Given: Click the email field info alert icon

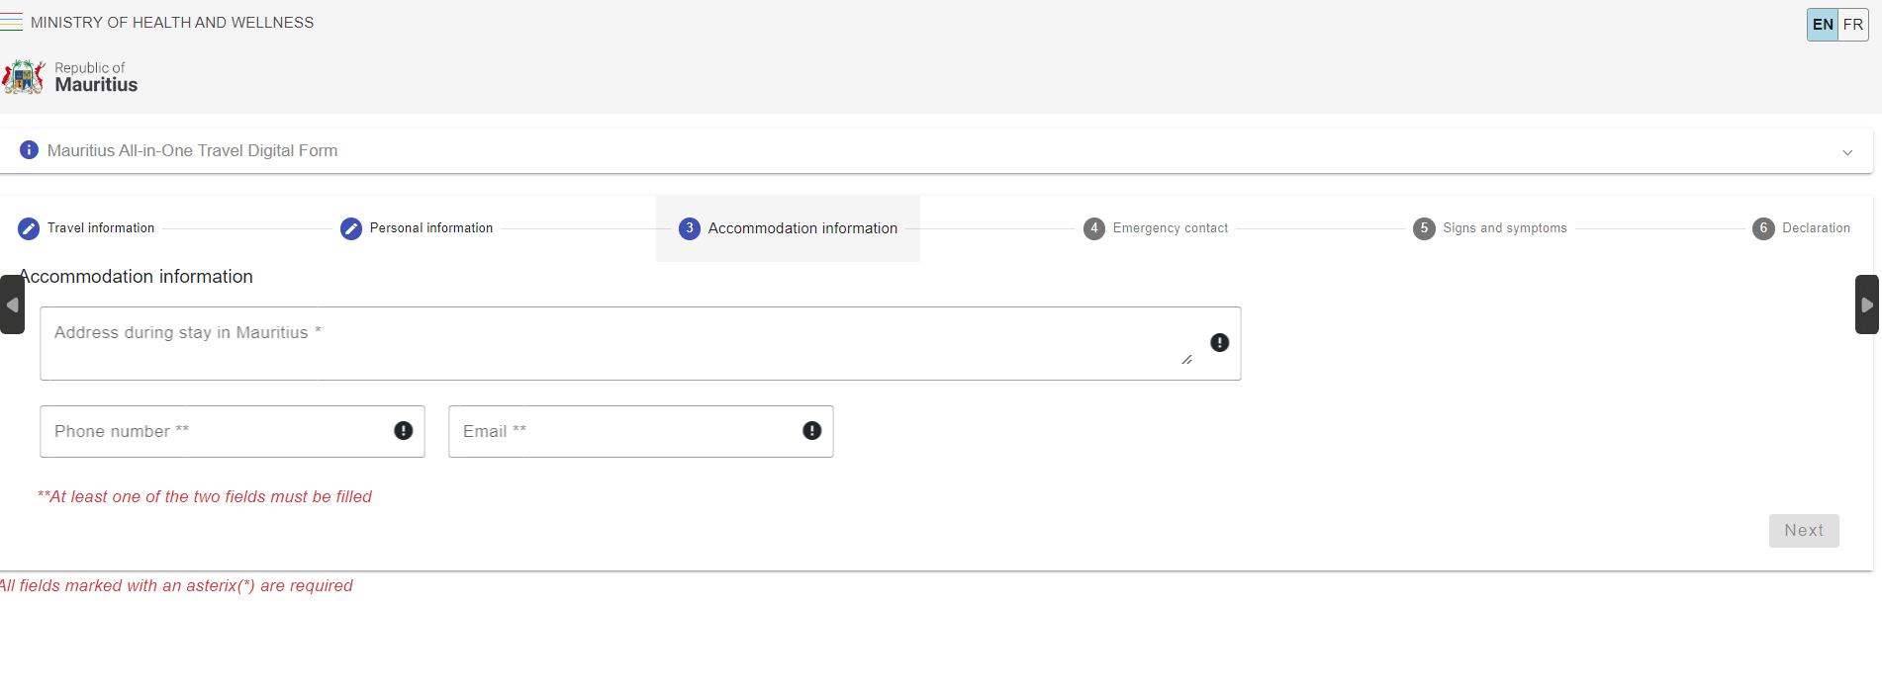Looking at the screenshot, I should pyautogui.click(x=811, y=431).
